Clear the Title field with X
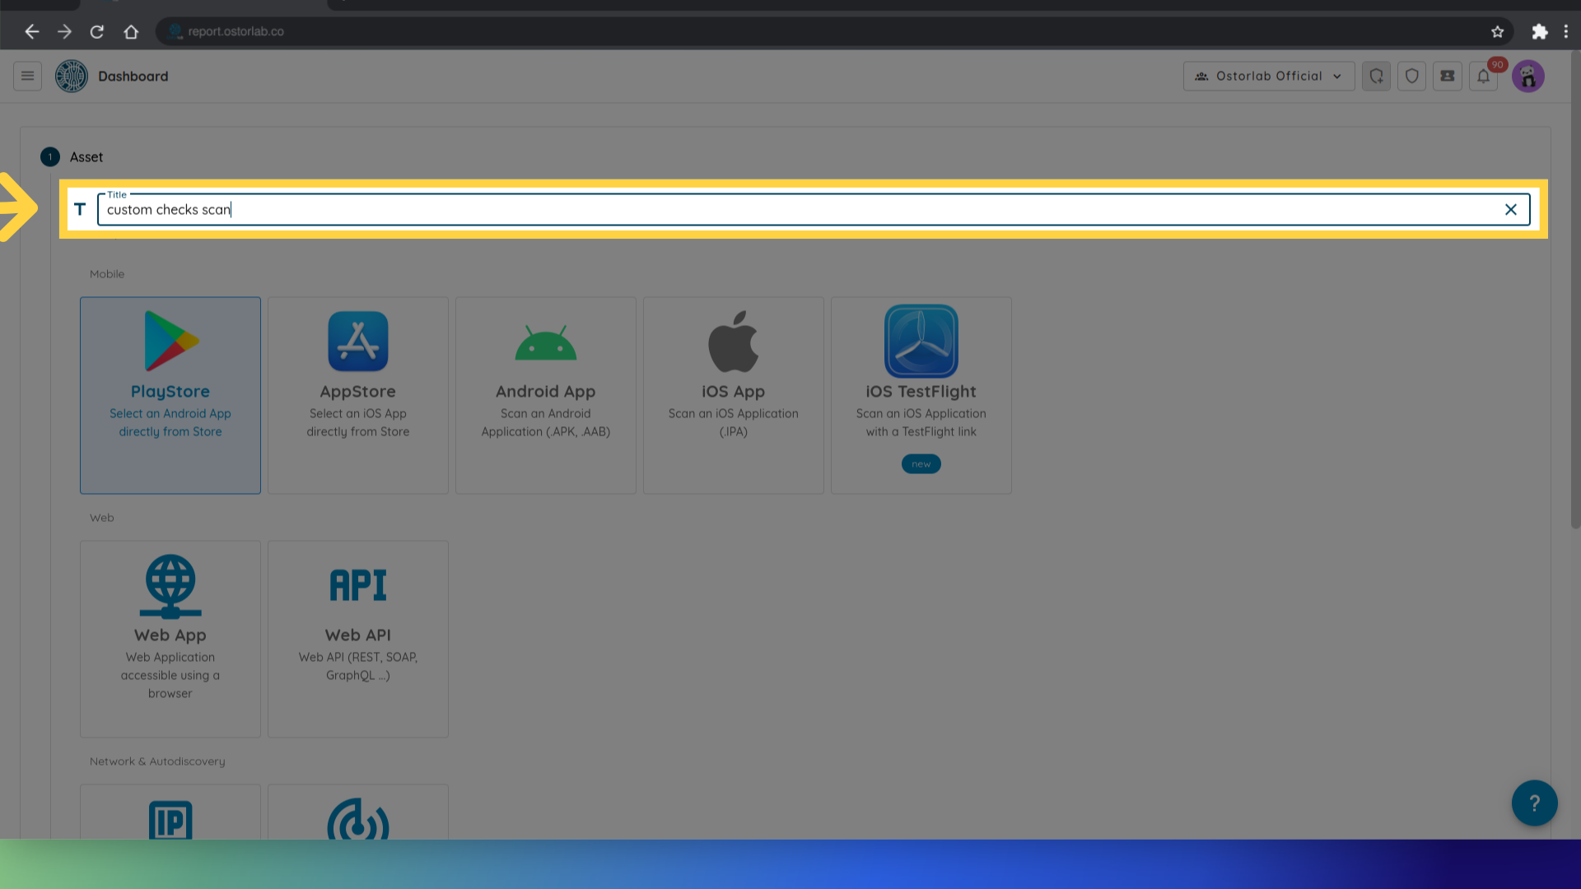The width and height of the screenshot is (1581, 889). (x=1510, y=209)
